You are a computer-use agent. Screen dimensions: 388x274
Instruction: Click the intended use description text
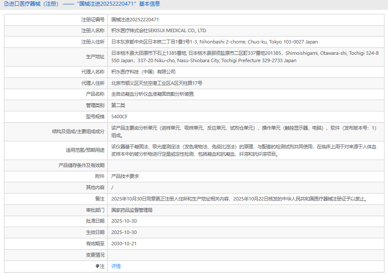[244, 150]
